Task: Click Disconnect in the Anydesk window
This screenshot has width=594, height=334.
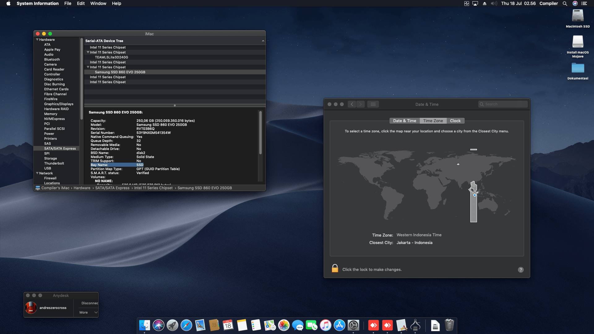Action: coord(89,303)
